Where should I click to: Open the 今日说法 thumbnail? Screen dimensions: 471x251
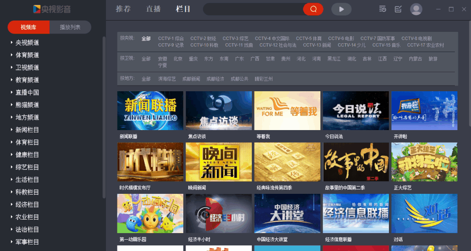tap(356, 110)
